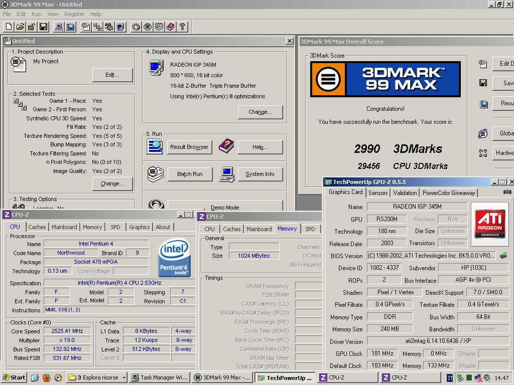514x385 pixels.
Task: Select Mainboard tab in left CPU-Z window
Action: pos(64,227)
